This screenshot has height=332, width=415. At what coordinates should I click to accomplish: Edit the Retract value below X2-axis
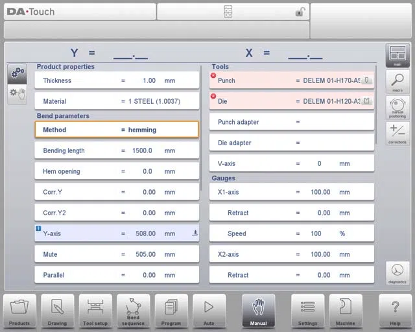coord(292,275)
